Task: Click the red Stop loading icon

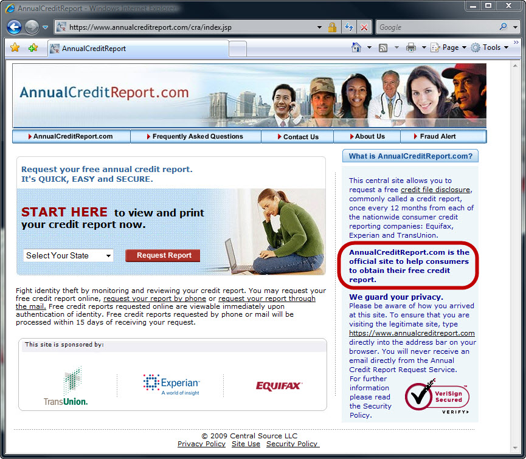Action: (364, 27)
